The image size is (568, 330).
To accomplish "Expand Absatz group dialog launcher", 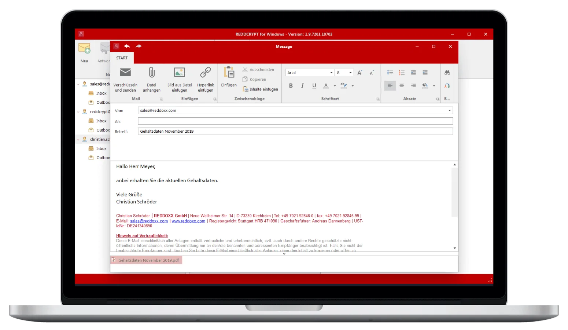I will click(x=438, y=99).
